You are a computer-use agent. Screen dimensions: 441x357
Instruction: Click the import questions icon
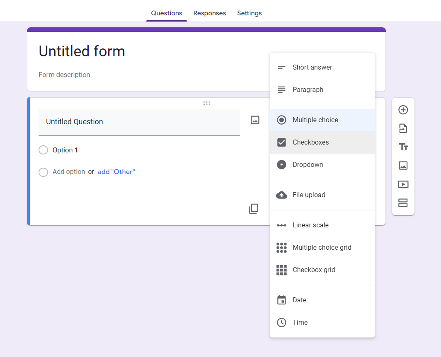tap(403, 128)
